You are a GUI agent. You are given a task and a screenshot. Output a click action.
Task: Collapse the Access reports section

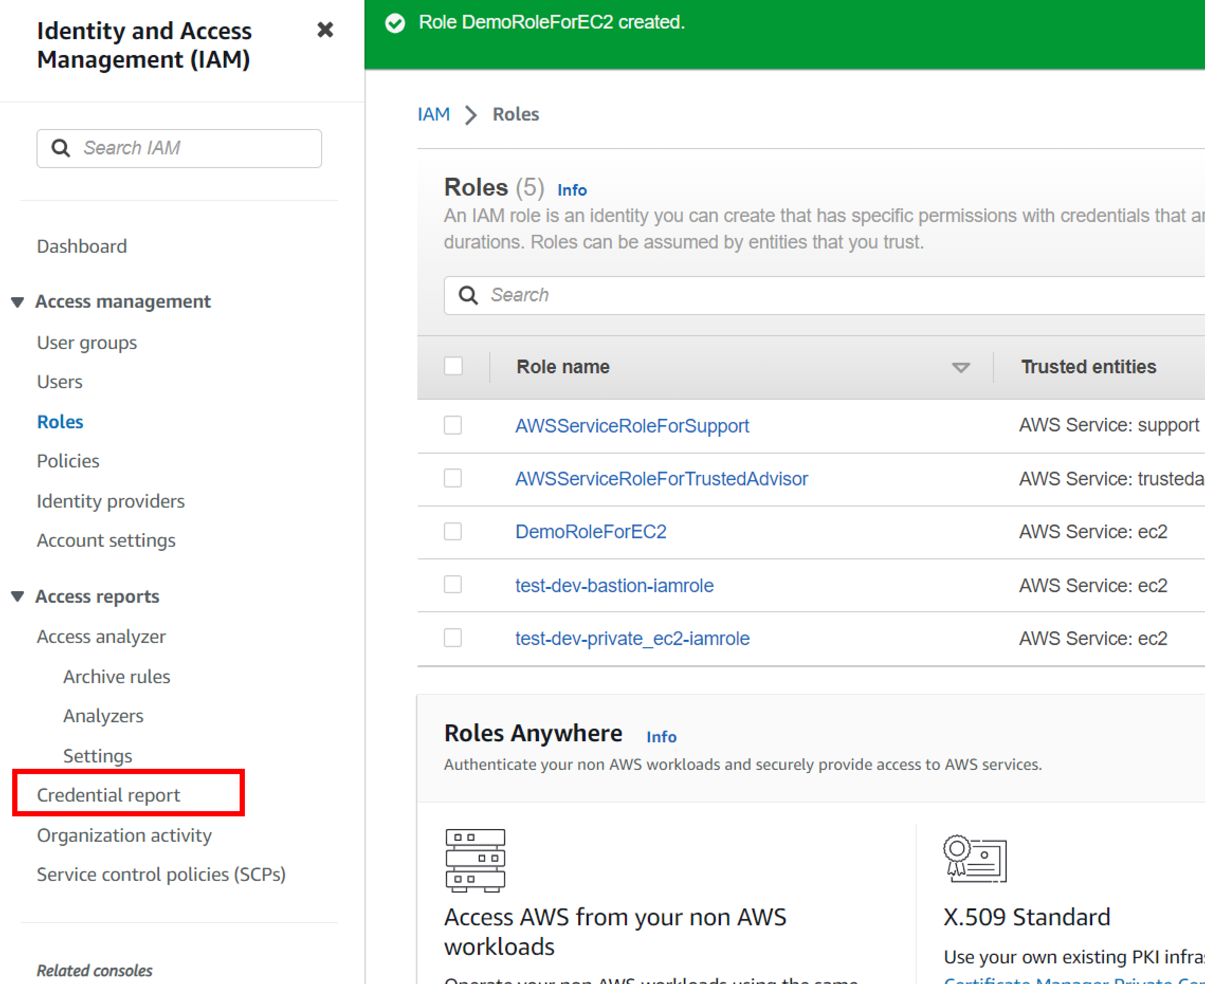(x=17, y=596)
